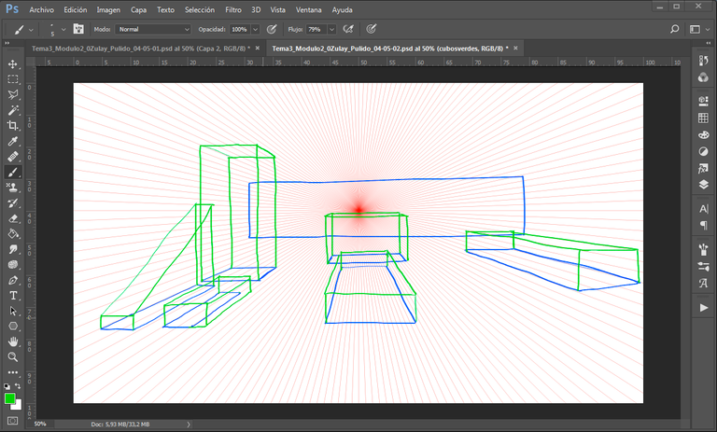Select the Sponge tool
The height and width of the screenshot is (432, 717).
(13, 265)
